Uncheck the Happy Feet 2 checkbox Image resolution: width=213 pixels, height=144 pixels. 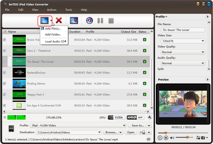point(5,94)
